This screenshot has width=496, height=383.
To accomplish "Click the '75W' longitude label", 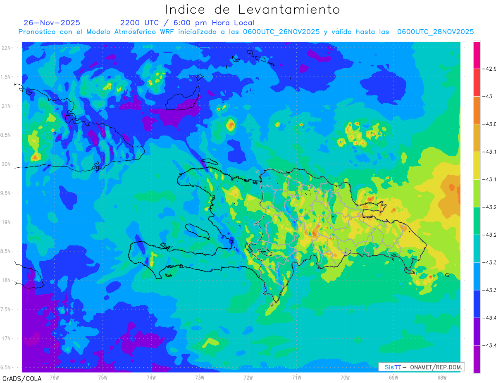I will [103, 377].
